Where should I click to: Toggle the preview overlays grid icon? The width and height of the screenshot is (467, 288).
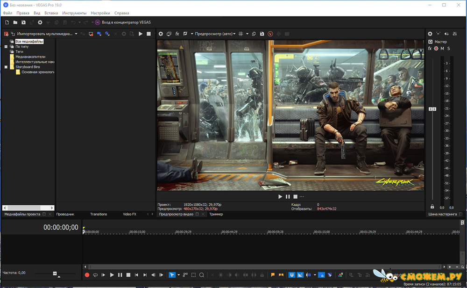coord(241,34)
